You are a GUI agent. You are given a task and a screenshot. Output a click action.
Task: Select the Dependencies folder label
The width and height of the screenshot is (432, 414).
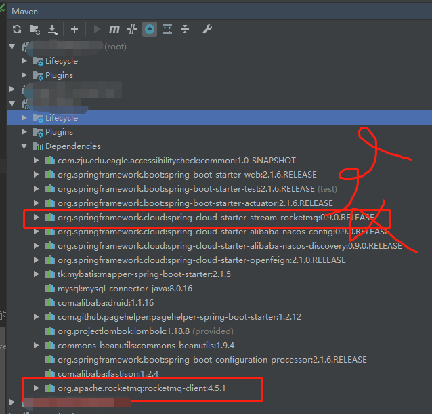[73, 146]
